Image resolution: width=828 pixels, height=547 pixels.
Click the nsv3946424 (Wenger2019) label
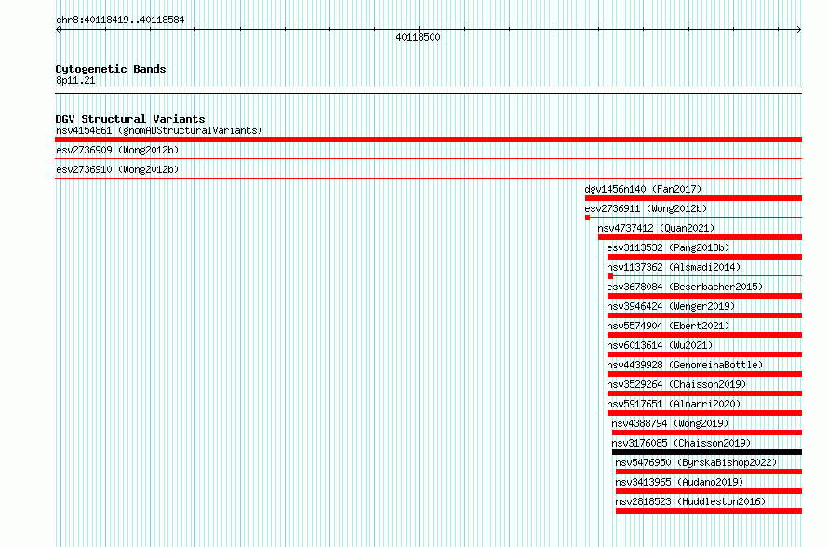pyautogui.click(x=671, y=306)
